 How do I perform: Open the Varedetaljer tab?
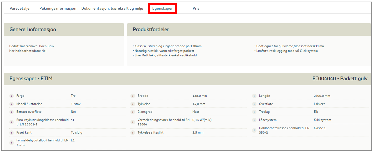coord(20,8)
